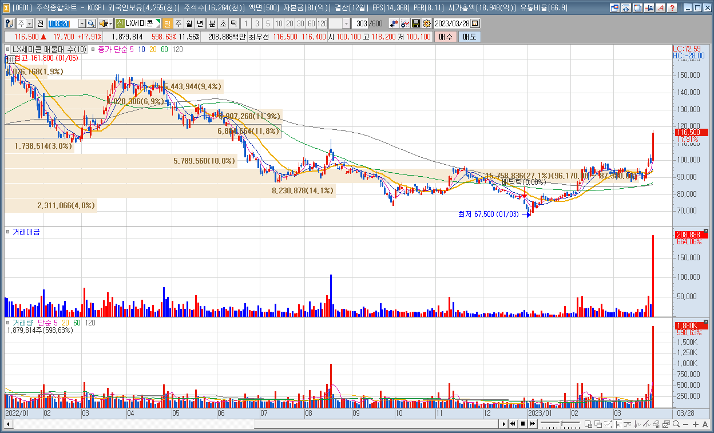Click the fast-forward button in bottom controls
This screenshot has width=714, height=433.
pyautogui.click(x=532, y=424)
